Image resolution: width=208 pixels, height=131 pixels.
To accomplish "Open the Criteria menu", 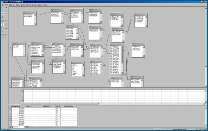I will click(x=23, y=5).
